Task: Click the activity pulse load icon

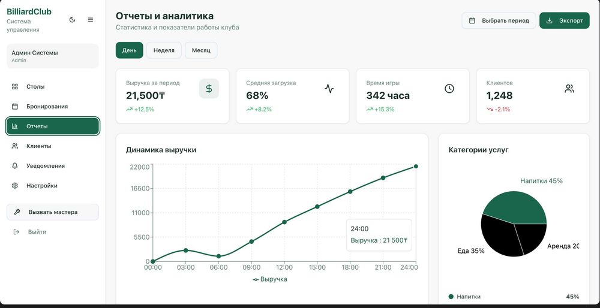Action: tap(329, 89)
